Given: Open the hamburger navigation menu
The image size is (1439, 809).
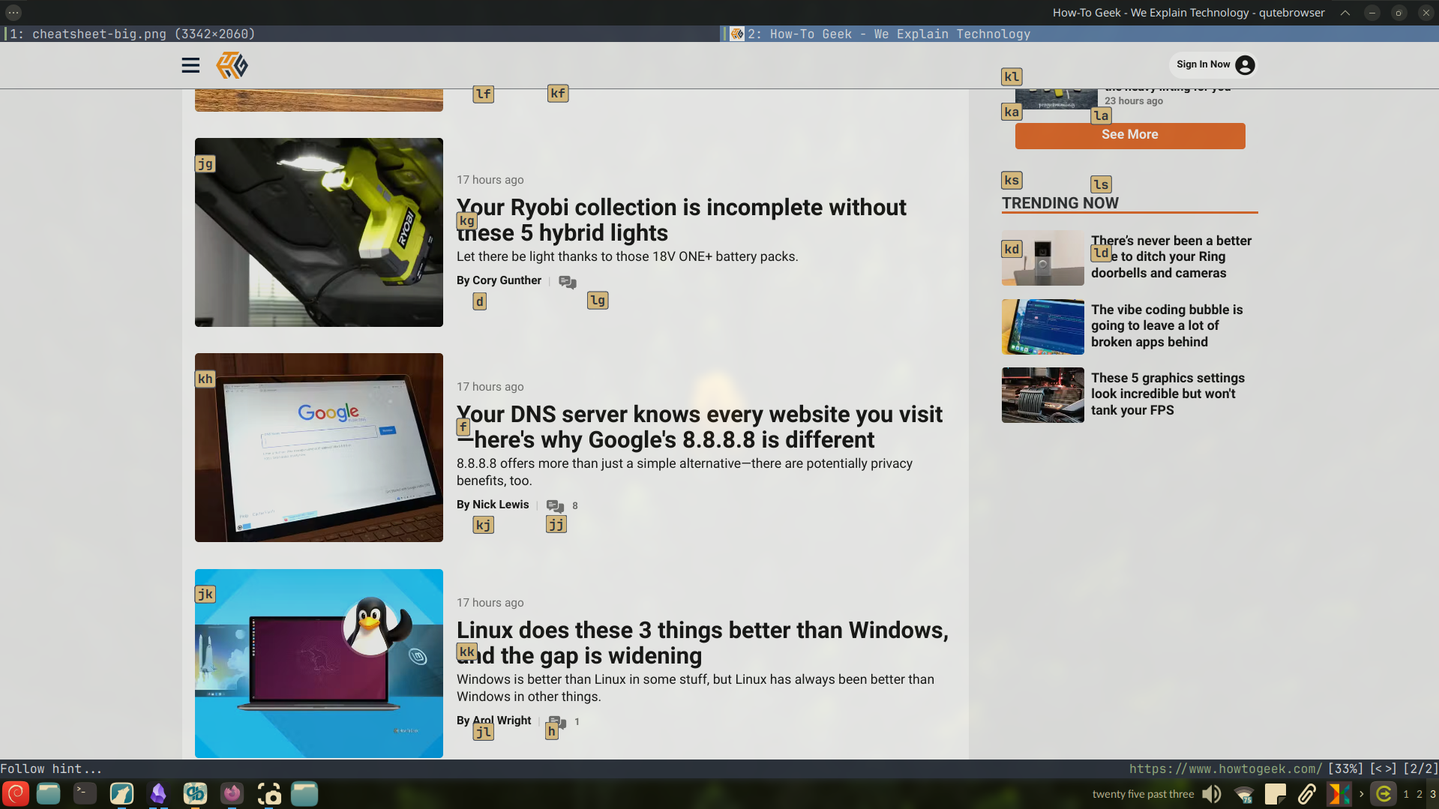Looking at the screenshot, I should [190, 65].
